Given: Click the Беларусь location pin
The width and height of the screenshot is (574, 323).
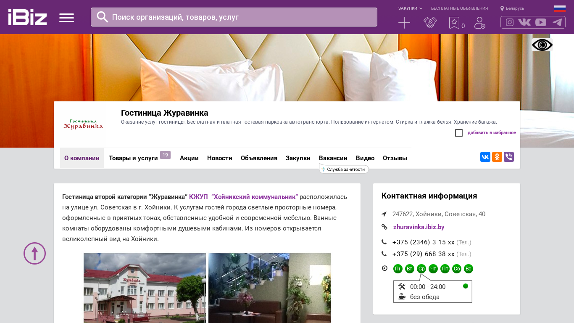Looking at the screenshot, I should (502, 8).
